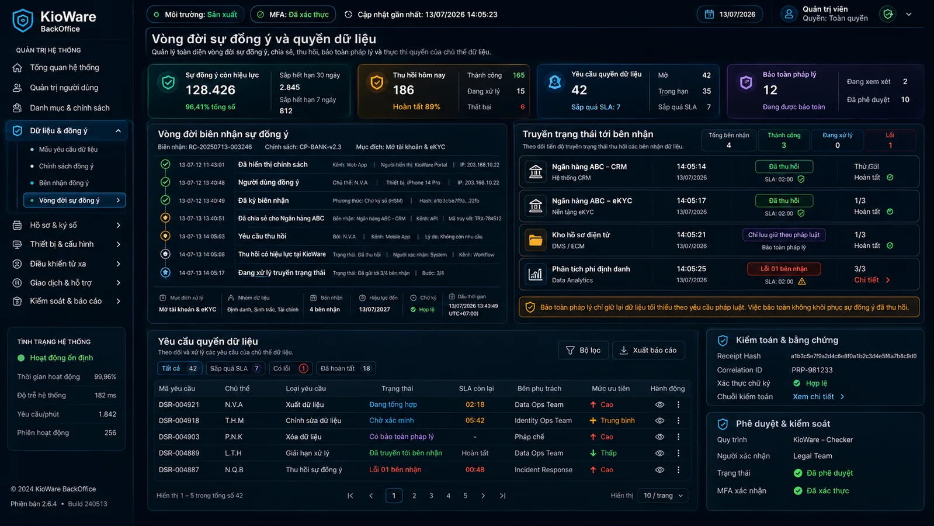Go to page 3 in pagination
The image size is (934, 526).
point(431,496)
